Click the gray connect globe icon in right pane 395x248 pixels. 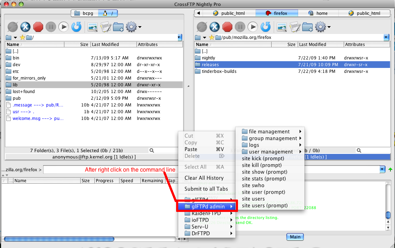202,27
